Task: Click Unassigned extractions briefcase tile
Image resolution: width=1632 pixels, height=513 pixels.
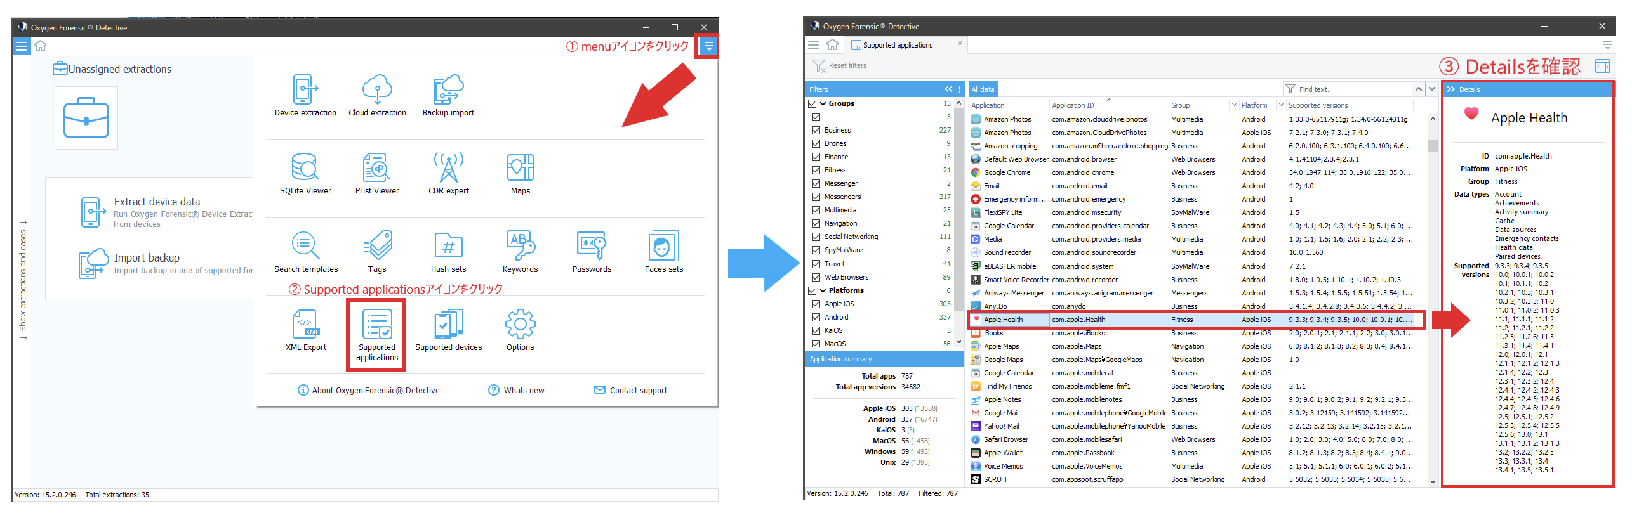Action: [x=86, y=118]
